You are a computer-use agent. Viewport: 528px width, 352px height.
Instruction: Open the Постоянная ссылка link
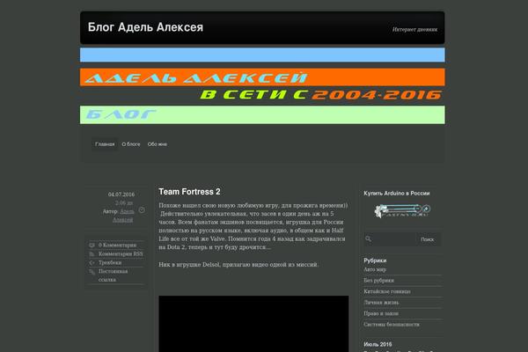pos(113,275)
